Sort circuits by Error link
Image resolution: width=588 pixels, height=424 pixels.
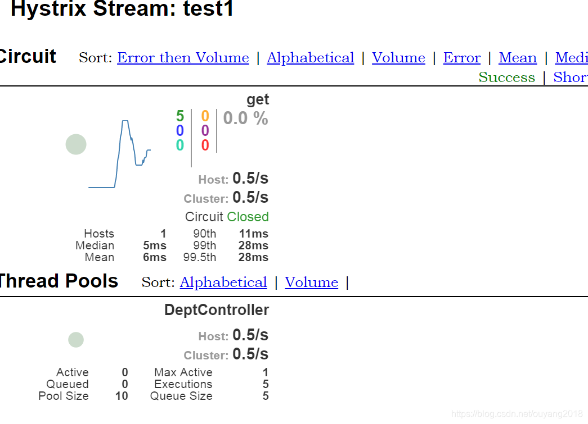[x=462, y=58]
